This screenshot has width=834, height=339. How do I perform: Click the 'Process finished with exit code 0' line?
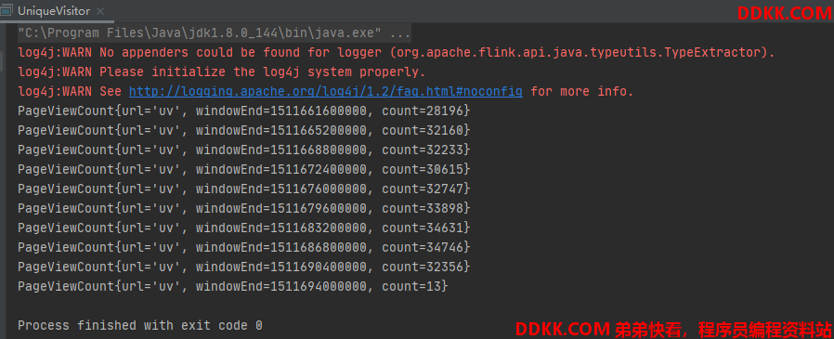140,325
